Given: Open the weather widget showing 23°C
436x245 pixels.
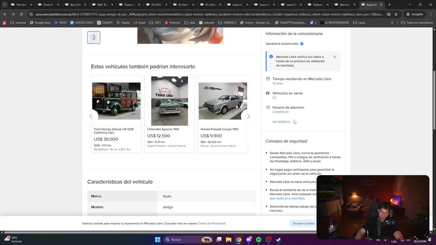Looking at the screenshot, I should [x=14, y=240].
